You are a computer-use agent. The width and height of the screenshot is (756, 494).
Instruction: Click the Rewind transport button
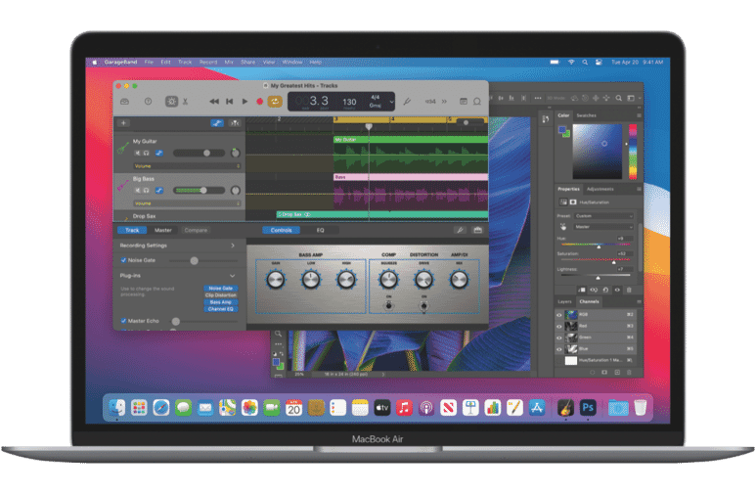pos(214,102)
